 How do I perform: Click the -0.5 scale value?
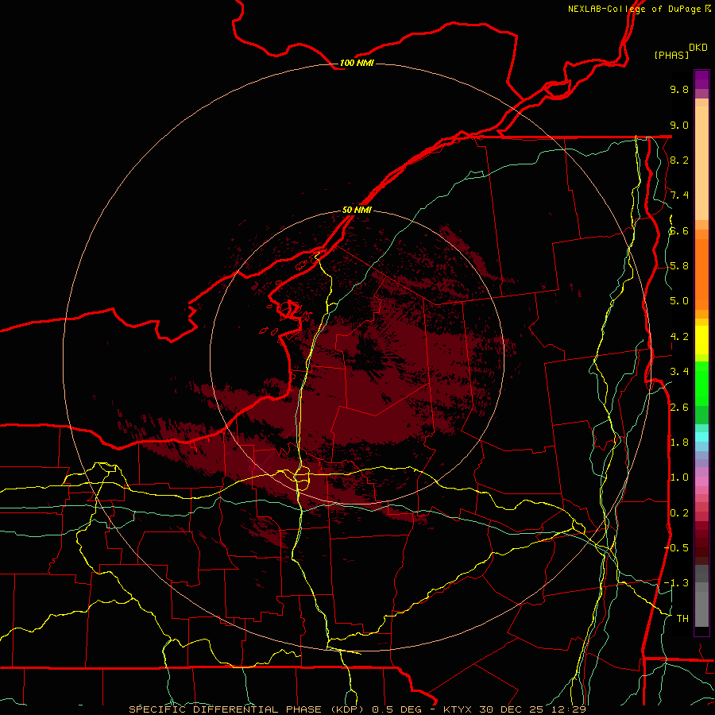tap(676, 547)
